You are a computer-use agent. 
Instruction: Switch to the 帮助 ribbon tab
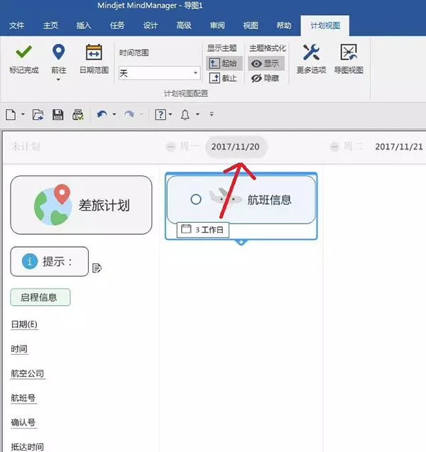284,26
